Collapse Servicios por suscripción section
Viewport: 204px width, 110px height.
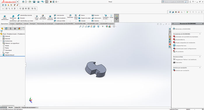pos(200,68)
